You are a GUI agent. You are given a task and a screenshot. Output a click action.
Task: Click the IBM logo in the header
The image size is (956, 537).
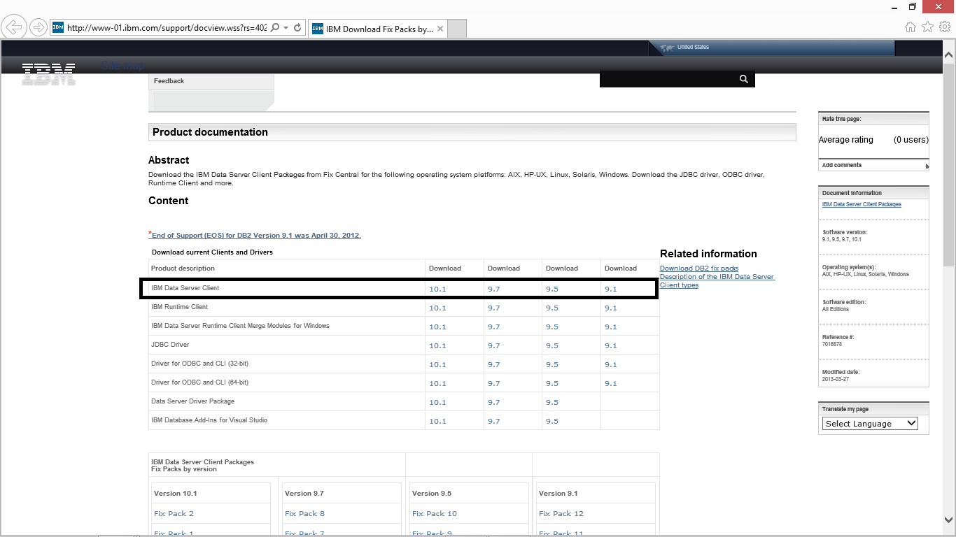coord(48,73)
